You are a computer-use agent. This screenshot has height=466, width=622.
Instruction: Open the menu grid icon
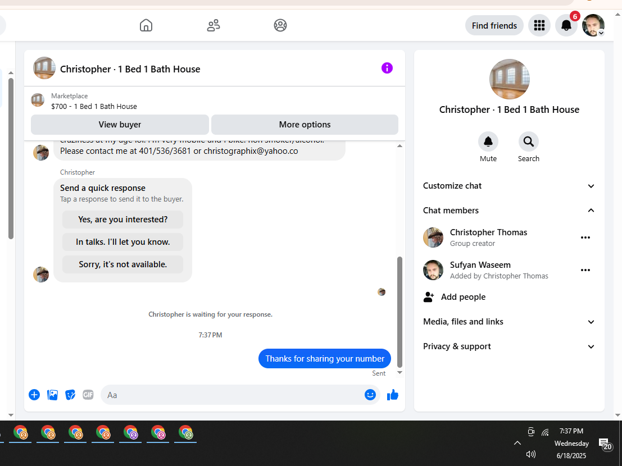point(539,25)
